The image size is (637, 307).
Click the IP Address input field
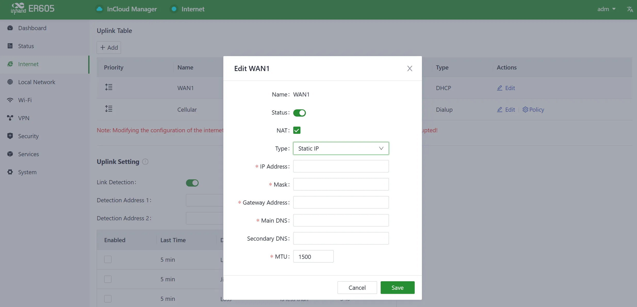click(x=341, y=166)
